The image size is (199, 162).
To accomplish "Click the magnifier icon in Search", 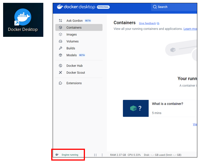I will 155,7.
